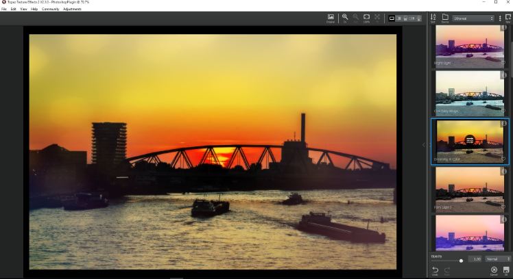
Task: Set zoom to 100% view
Action: point(366,18)
